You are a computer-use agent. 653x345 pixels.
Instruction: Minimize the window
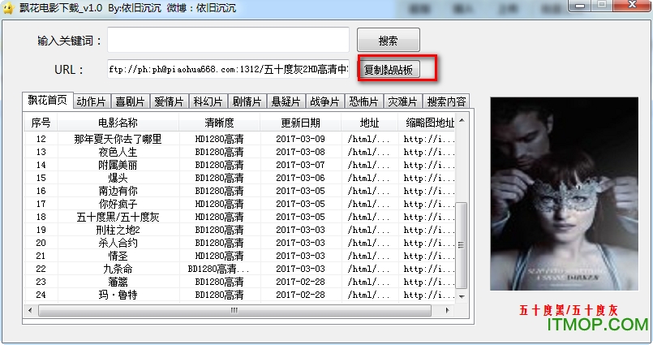(x=580, y=6)
